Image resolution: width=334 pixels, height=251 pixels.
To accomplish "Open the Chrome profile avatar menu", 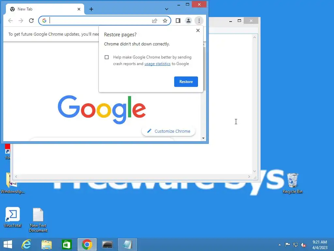I will coord(188,21).
